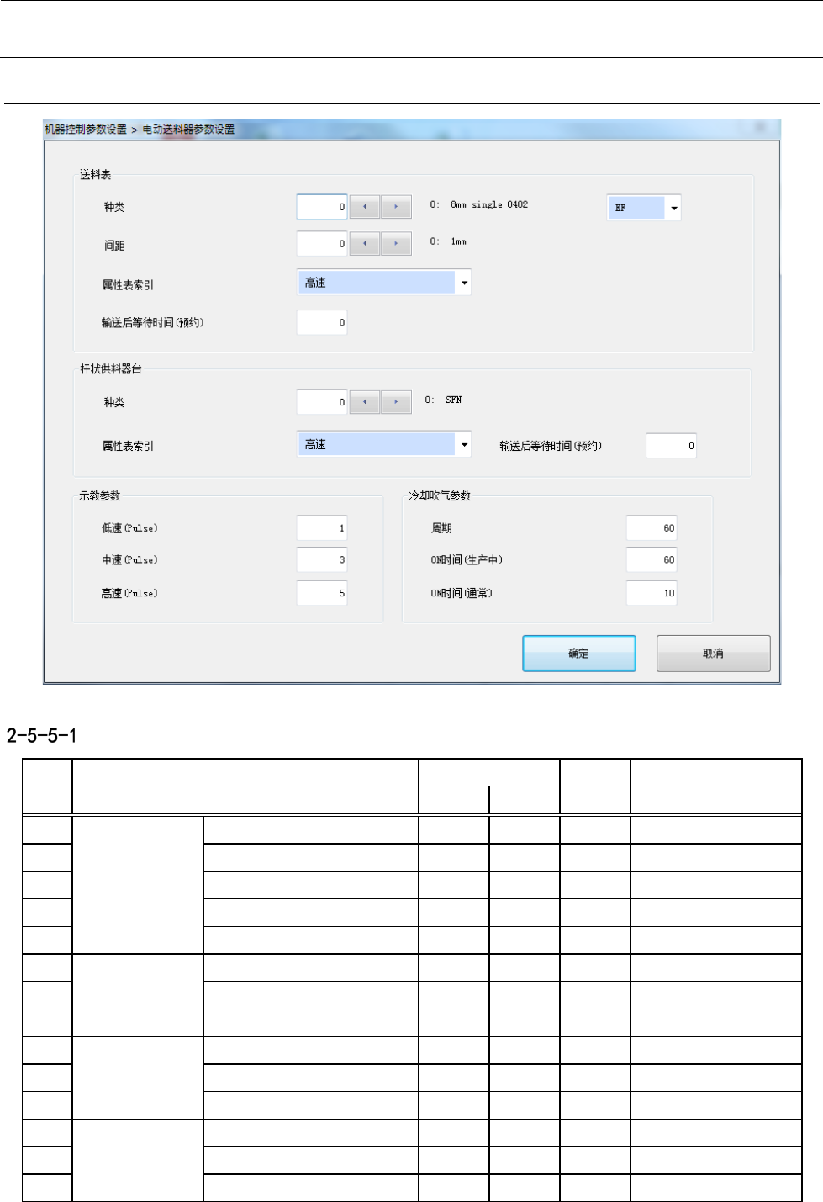823x1202 pixels.
Task: Click the 取消 button
Action: [713, 654]
